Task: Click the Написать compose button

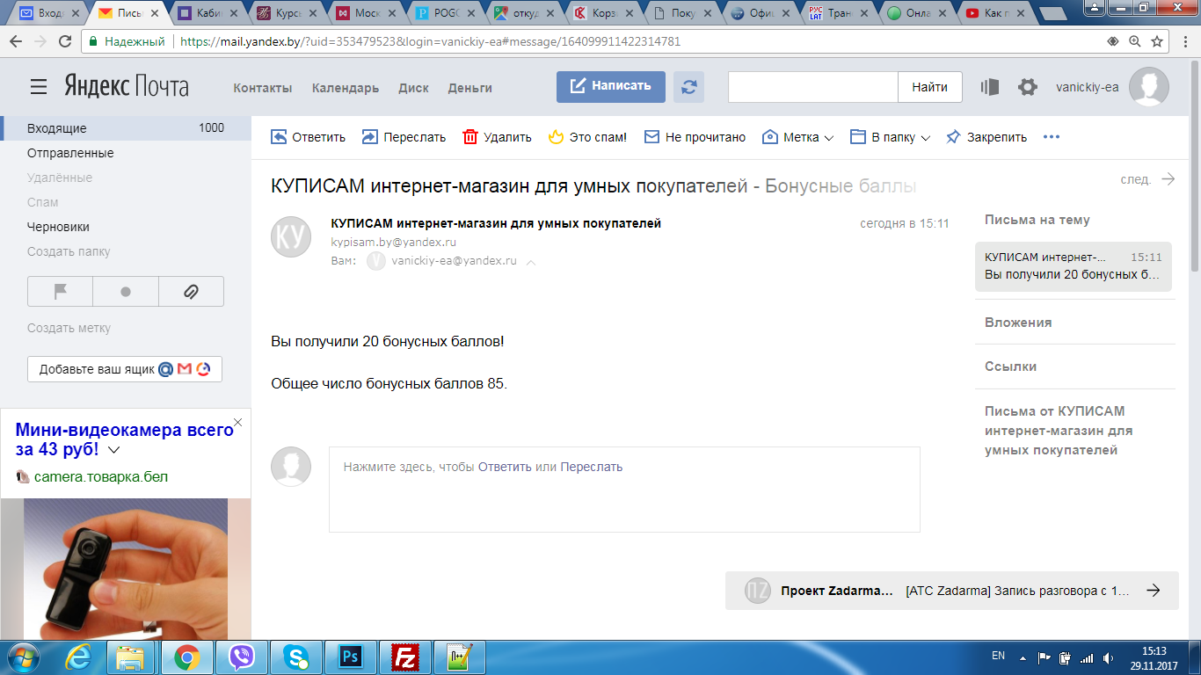Action: (611, 86)
